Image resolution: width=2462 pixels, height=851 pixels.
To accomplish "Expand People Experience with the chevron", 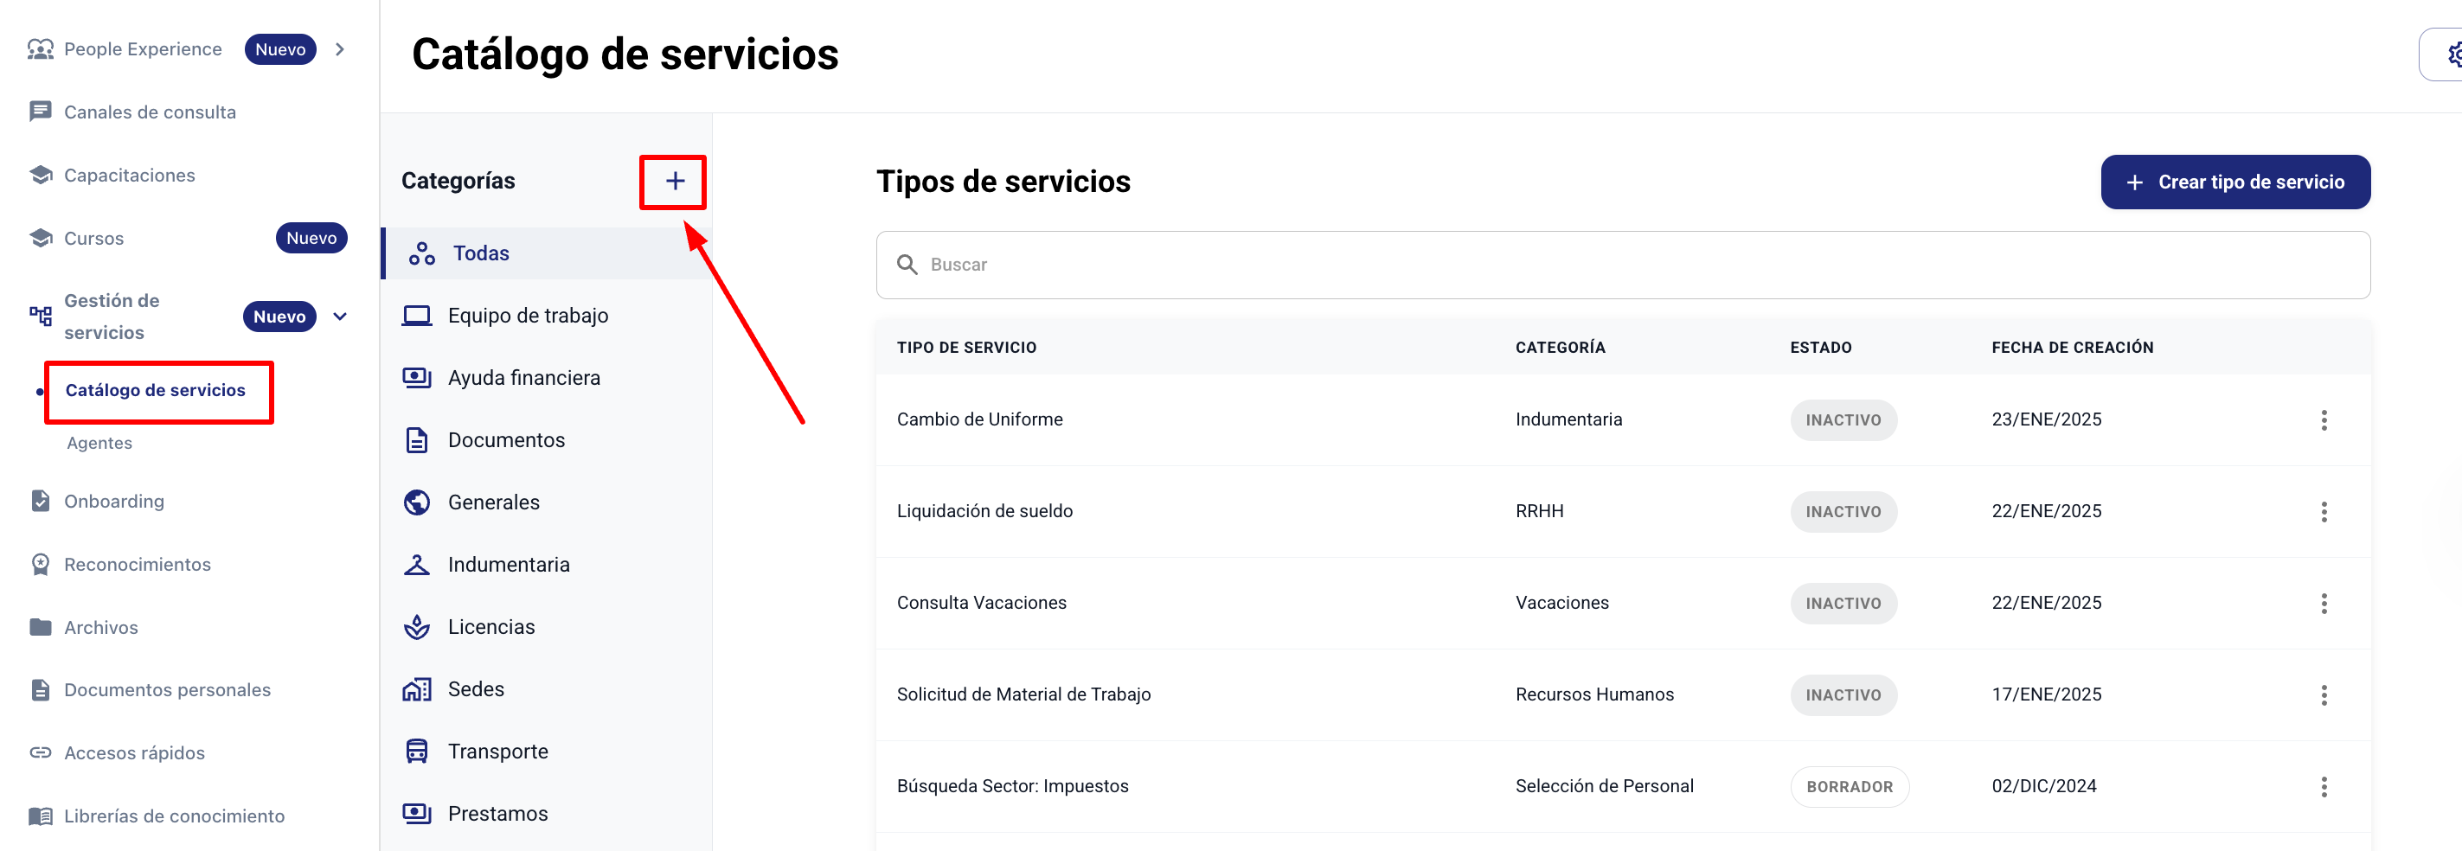I will tap(339, 48).
